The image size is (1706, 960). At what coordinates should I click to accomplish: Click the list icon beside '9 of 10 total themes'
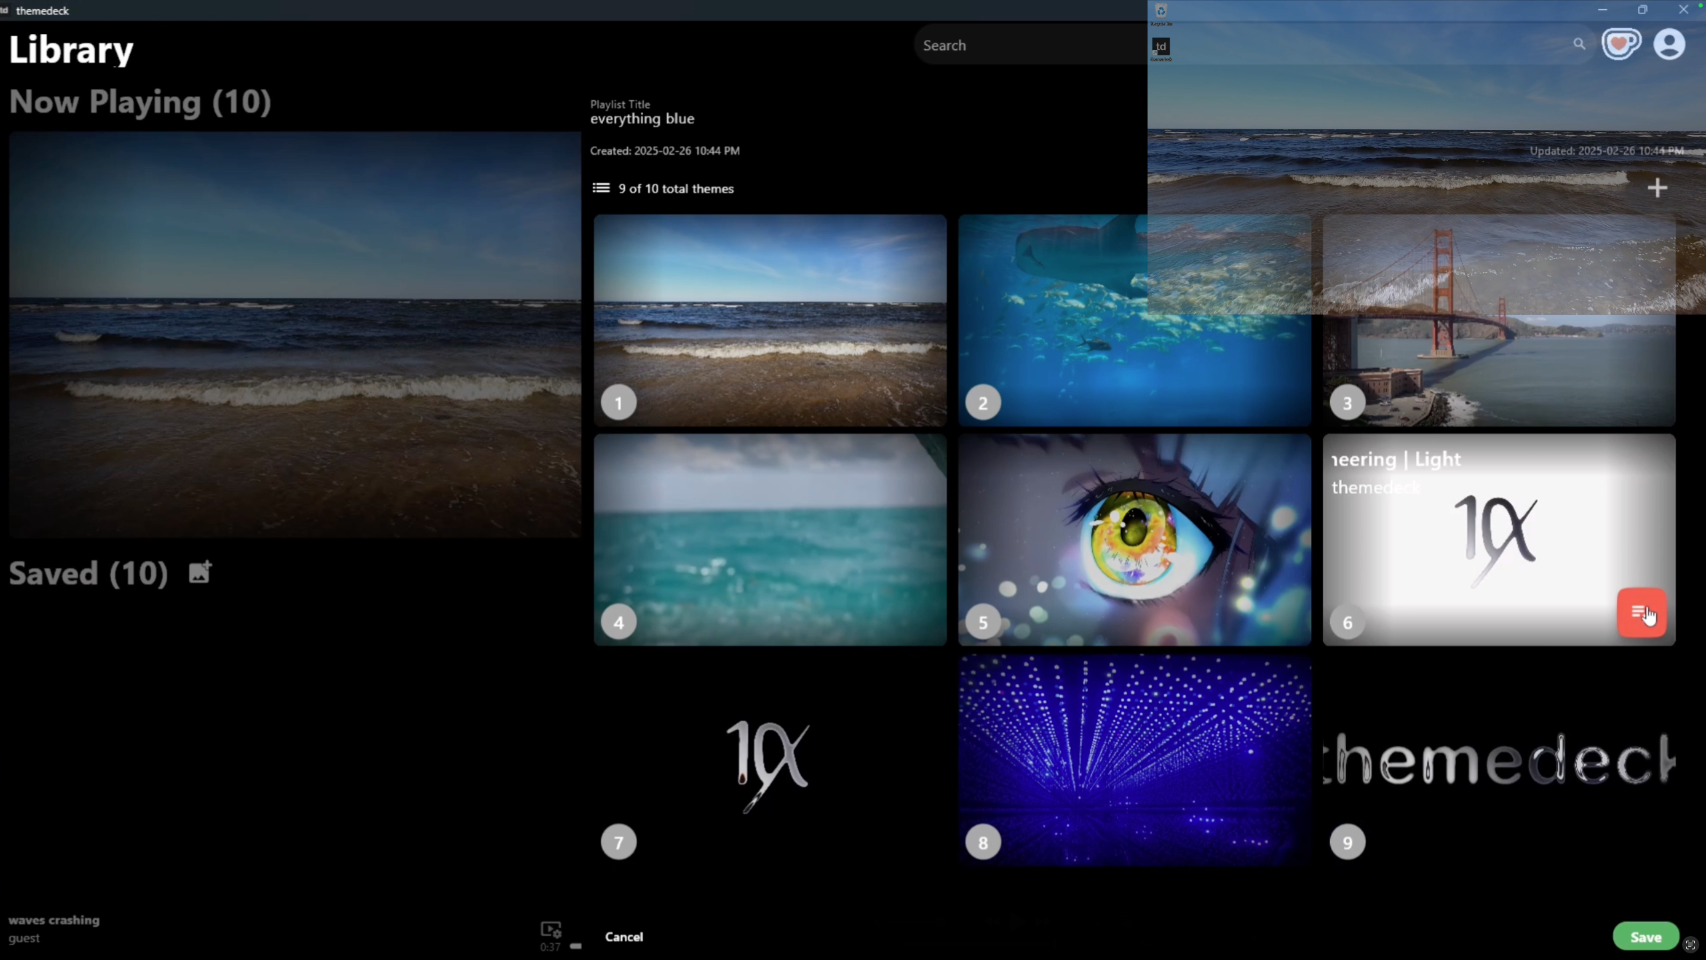[x=600, y=187]
